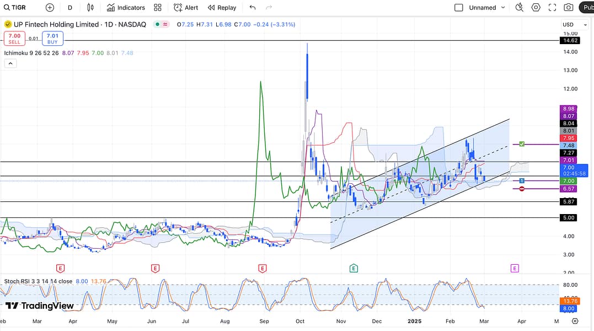Collapse the indicator legend chevron
594x331 pixels.
[x=10, y=63]
